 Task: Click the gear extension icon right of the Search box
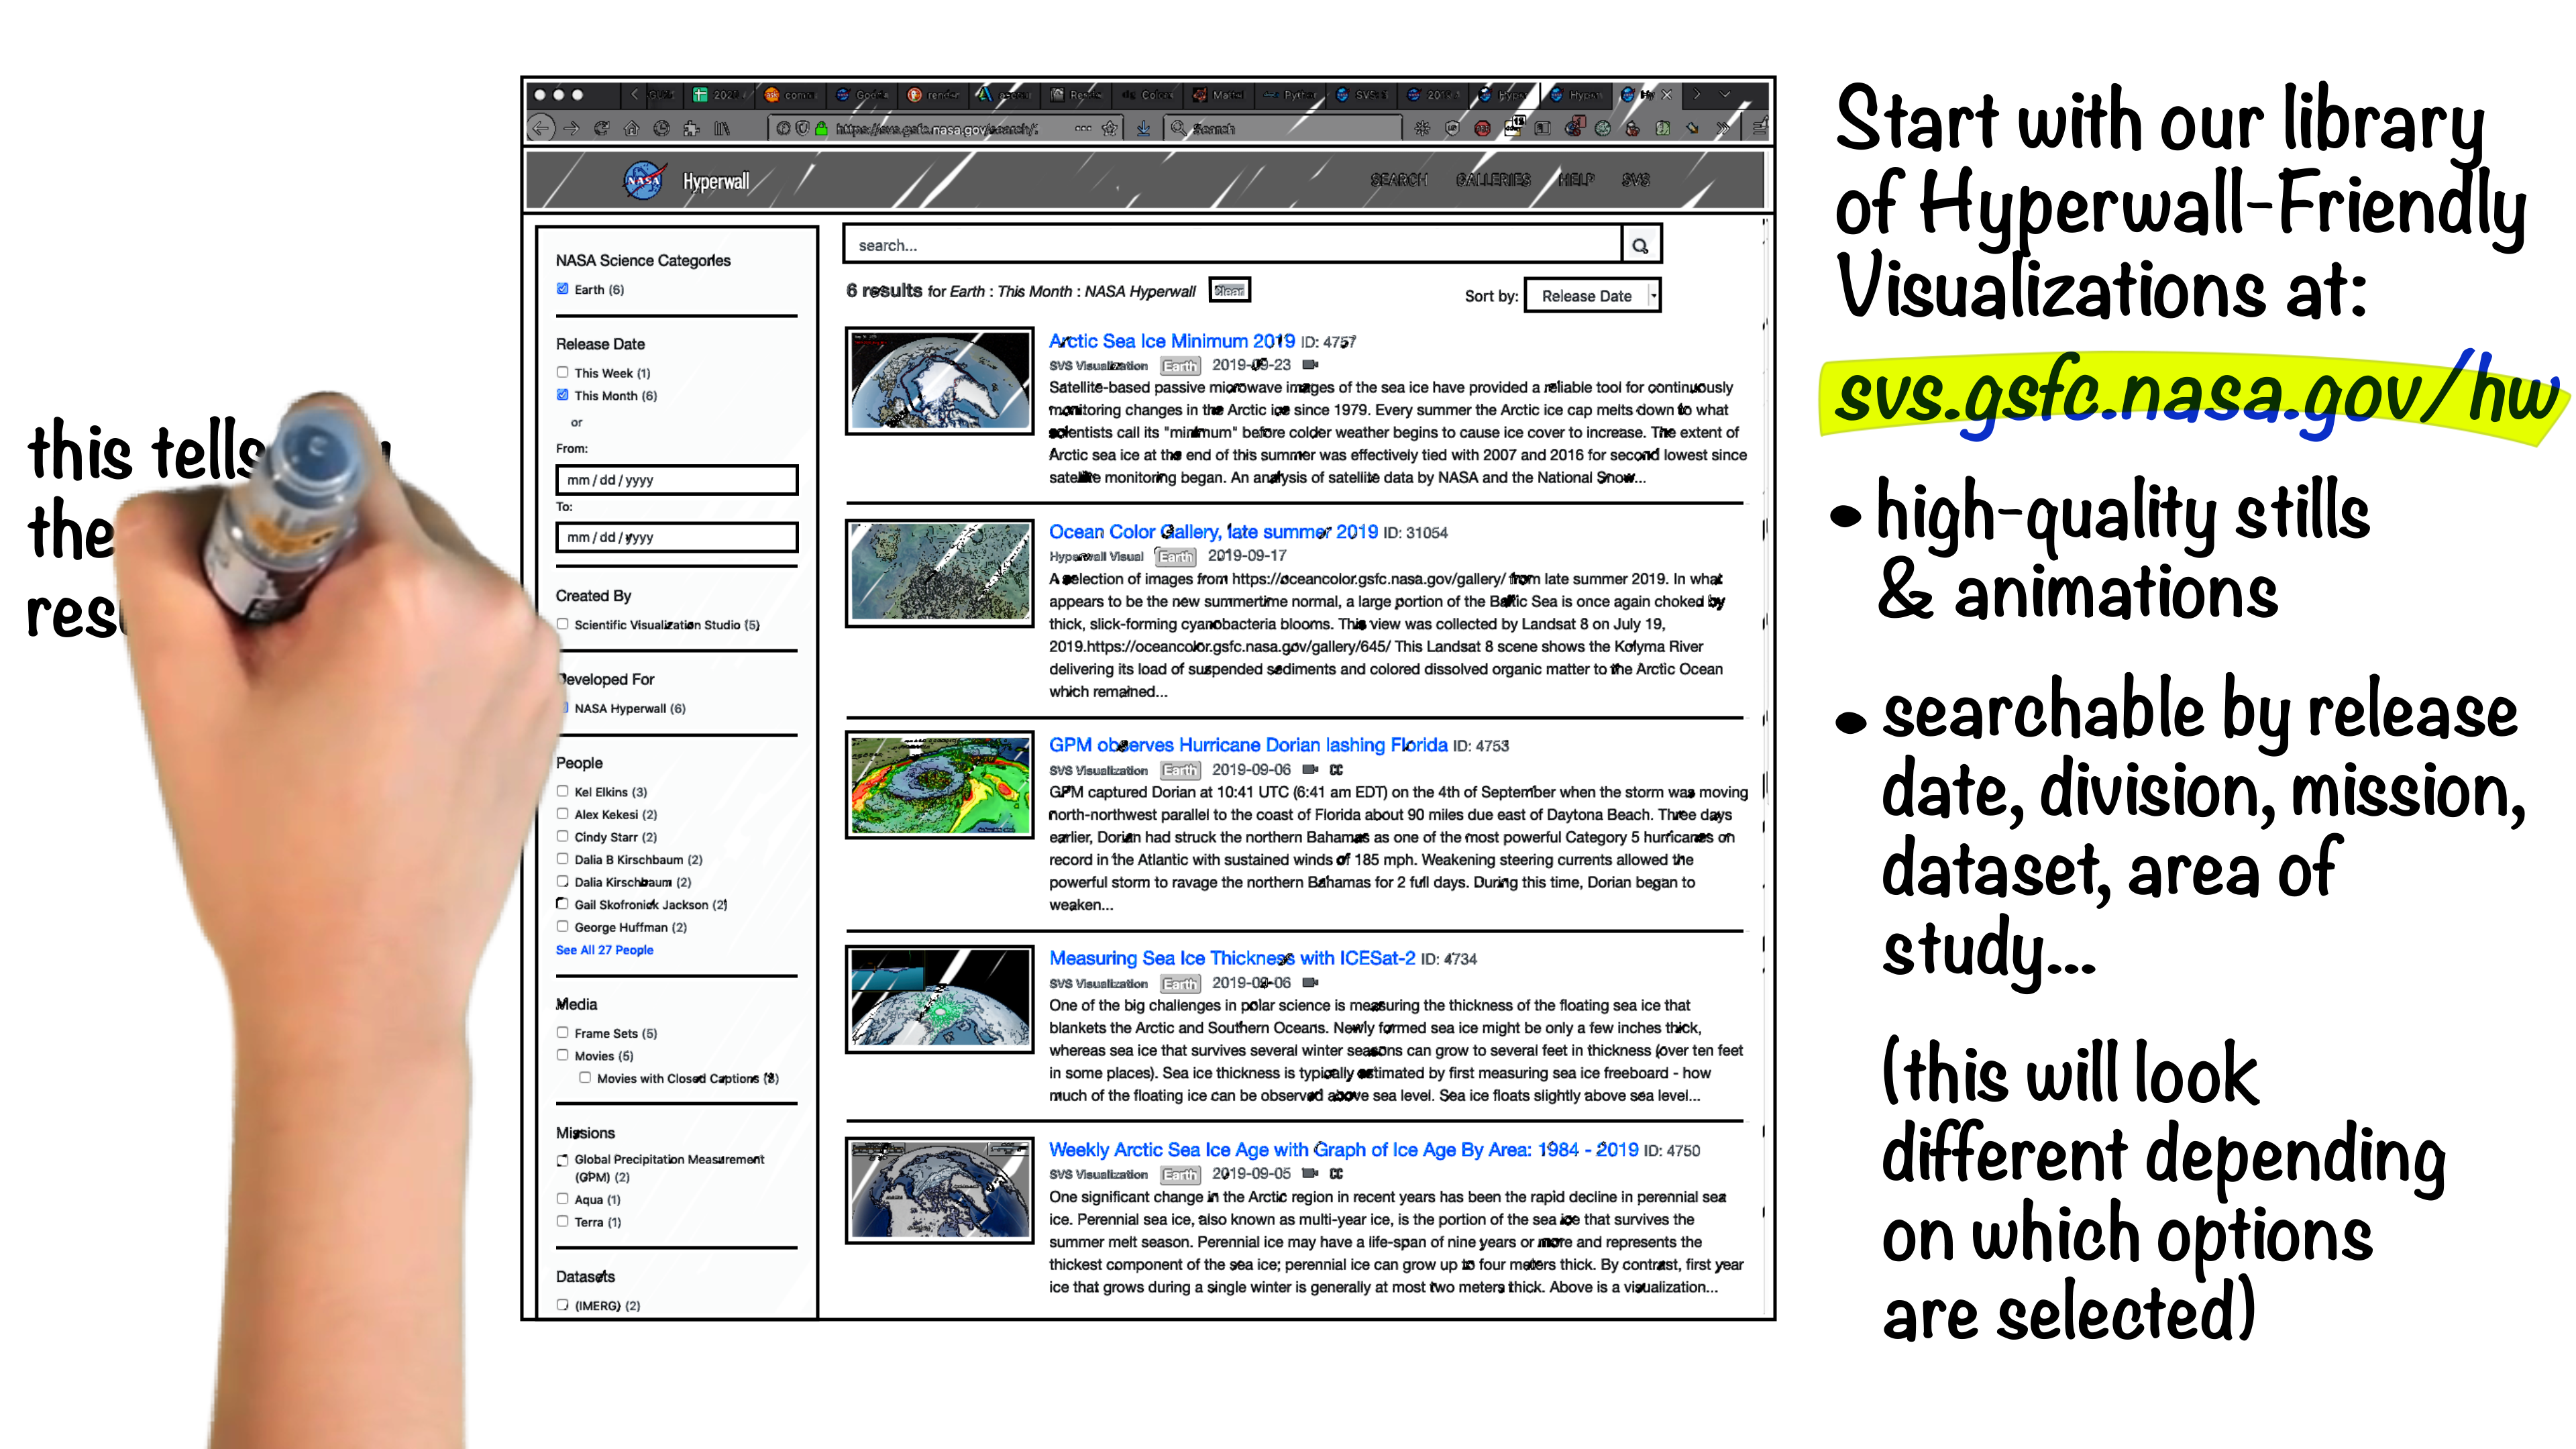pyautogui.click(x=1422, y=128)
